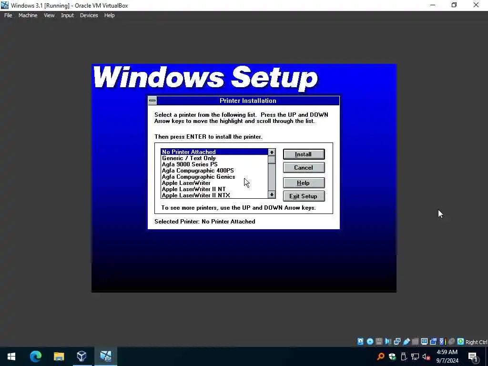The width and height of the screenshot is (488, 366).
Task: Click the Help button in Printer Installation
Action: (304, 183)
